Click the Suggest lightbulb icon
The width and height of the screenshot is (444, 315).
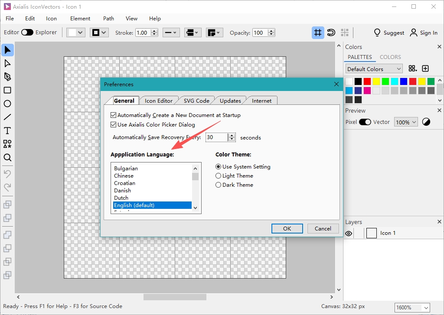pyautogui.click(x=377, y=32)
